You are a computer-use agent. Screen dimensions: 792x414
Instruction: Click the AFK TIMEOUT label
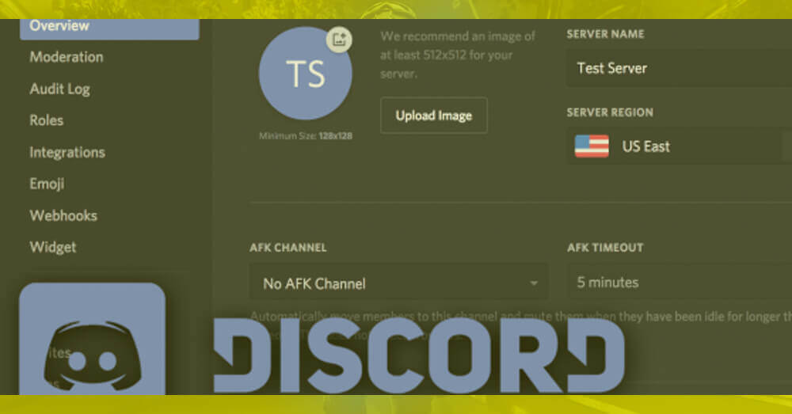click(605, 248)
